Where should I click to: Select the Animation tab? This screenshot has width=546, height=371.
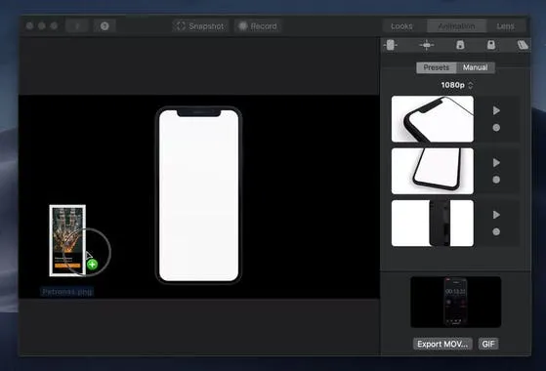click(x=456, y=26)
